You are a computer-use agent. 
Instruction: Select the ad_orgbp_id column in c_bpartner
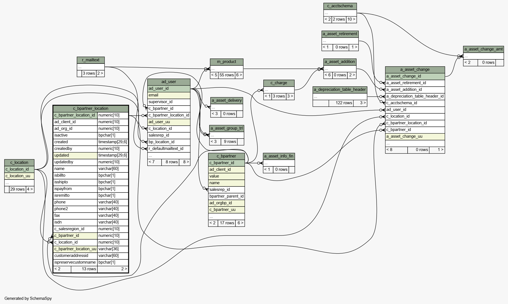226,203
